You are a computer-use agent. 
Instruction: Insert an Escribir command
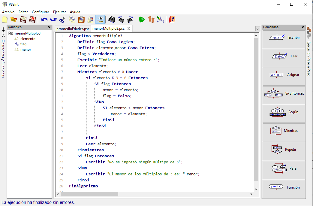pos(284,39)
